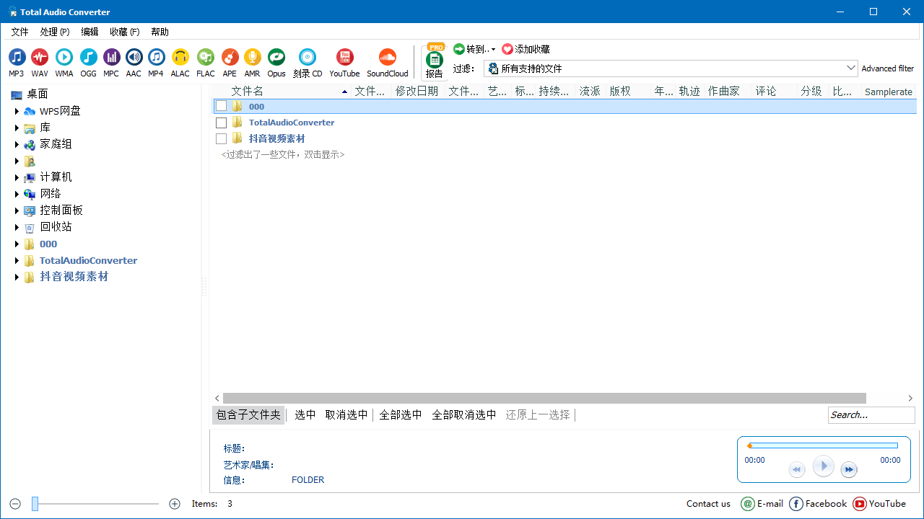This screenshot has height=519, width=924.
Task: Check the box next to folder 000
Action: coord(222,106)
